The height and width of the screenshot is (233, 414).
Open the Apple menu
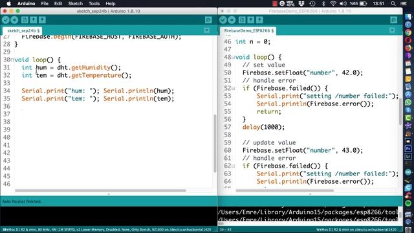8,3
